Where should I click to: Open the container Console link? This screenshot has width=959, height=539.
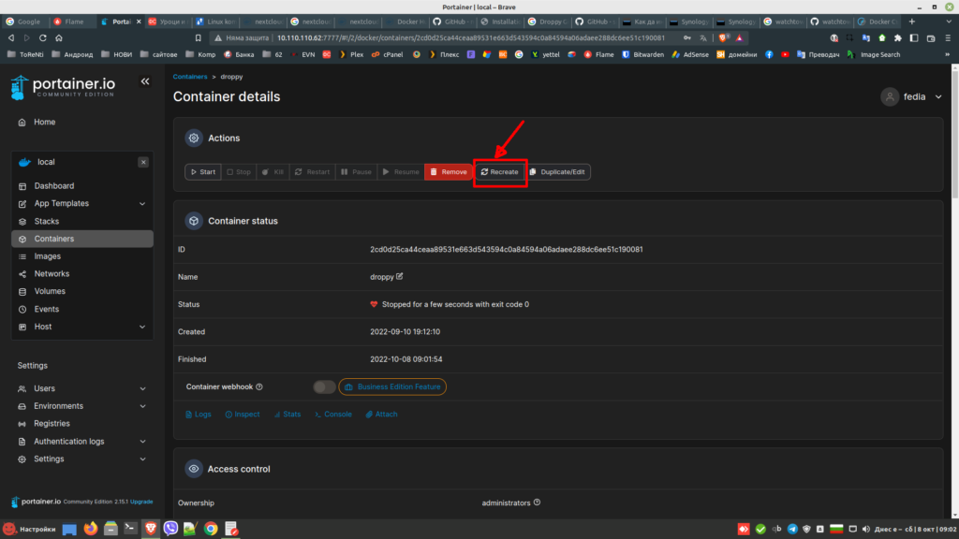click(333, 415)
